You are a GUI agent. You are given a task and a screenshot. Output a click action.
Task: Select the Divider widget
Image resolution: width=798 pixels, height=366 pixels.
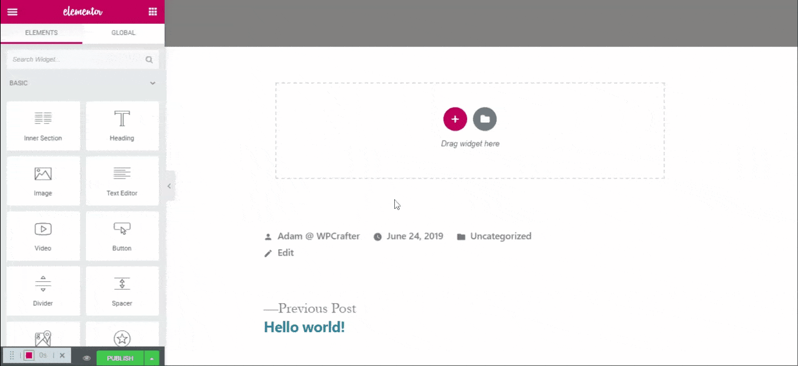tap(43, 291)
